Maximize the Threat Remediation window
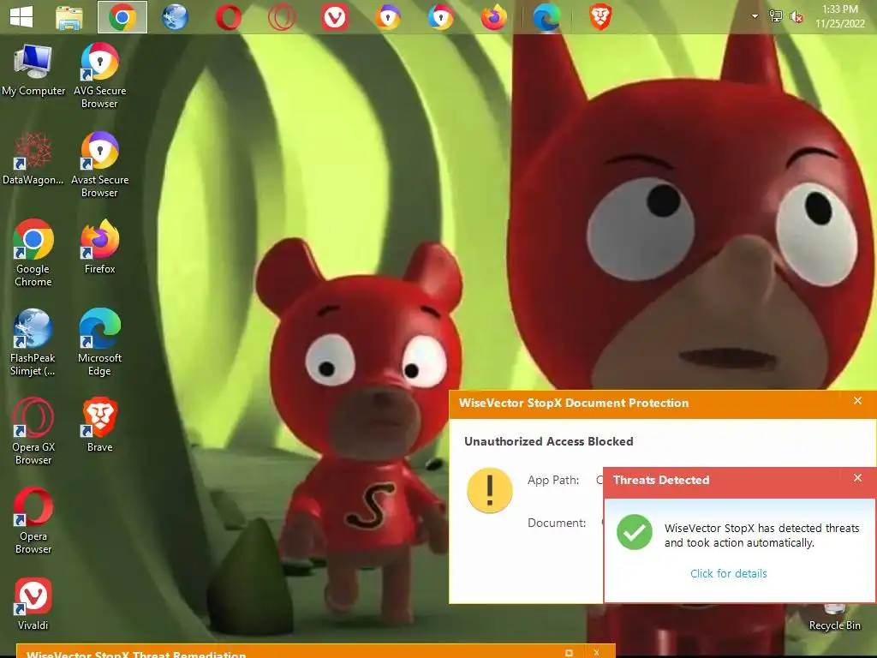 [x=569, y=653]
